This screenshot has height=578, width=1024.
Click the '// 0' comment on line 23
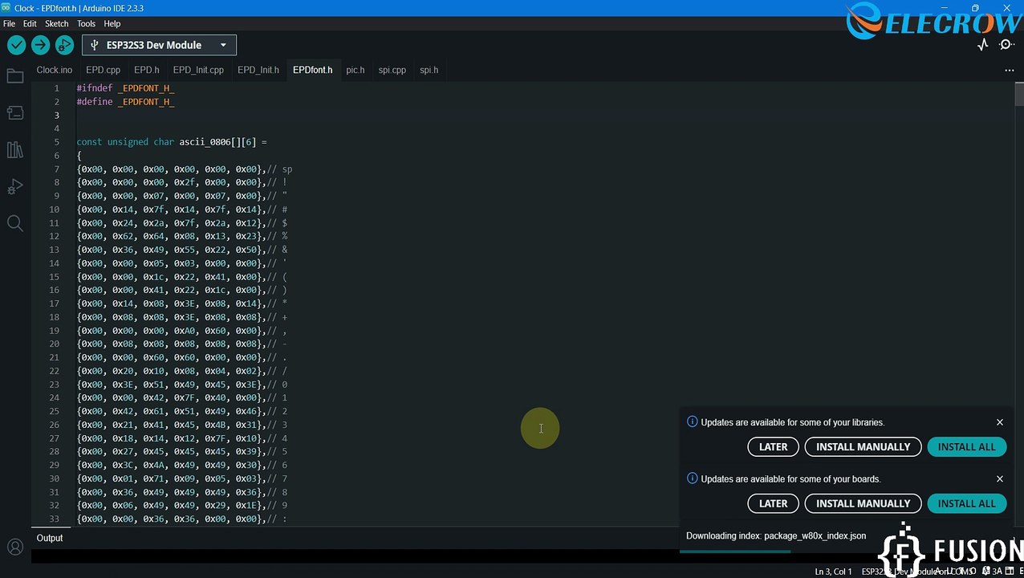point(277,385)
